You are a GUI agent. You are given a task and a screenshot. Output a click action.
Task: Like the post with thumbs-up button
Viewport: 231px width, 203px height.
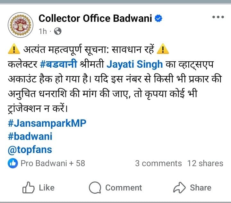pos(38,188)
